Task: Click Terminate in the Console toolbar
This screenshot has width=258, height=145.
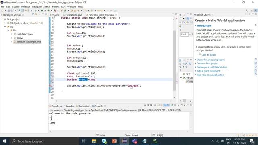Action: coord(145,105)
